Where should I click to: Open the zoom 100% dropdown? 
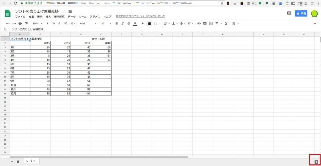pos(37,24)
